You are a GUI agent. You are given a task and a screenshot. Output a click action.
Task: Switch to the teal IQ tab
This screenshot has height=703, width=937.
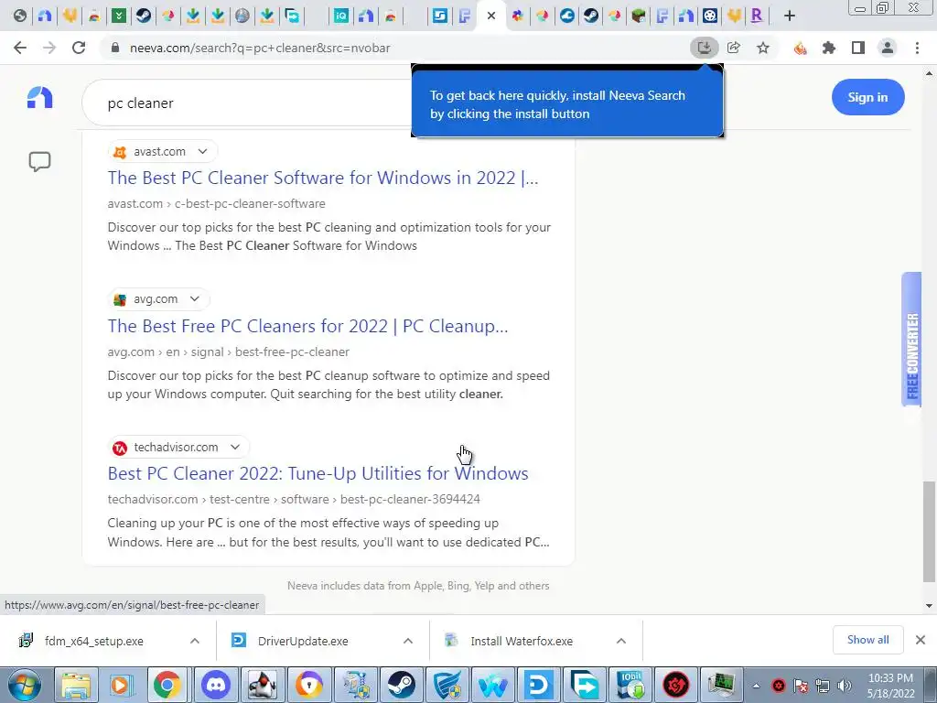point(340,16)
